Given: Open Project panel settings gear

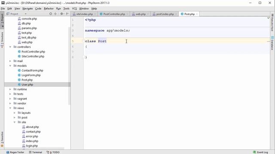Looking at the screenshot, I should click(x=61, y=14).
